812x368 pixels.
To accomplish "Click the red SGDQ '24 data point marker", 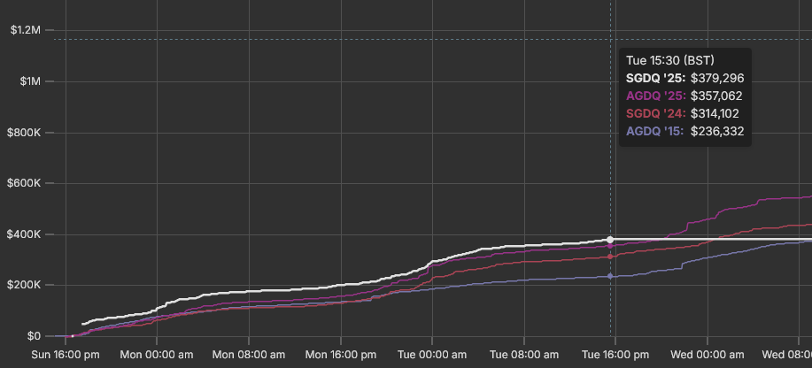I will (610, 257).
